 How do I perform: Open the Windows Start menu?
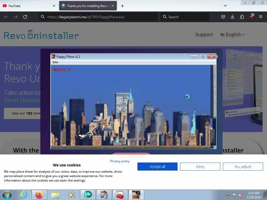point(7,195)
